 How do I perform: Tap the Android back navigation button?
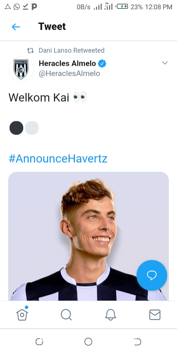(138, 342)
